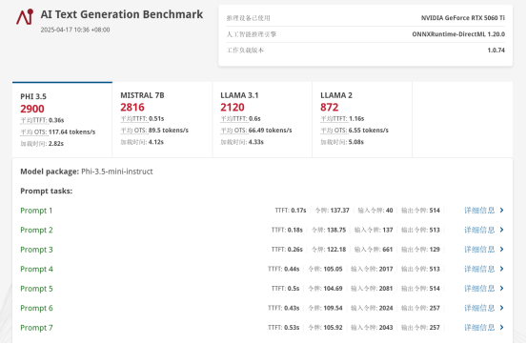The image size is (527, 344).
Task: Expand Prompt 2 chevron arrow
Action: pos(502,230)
